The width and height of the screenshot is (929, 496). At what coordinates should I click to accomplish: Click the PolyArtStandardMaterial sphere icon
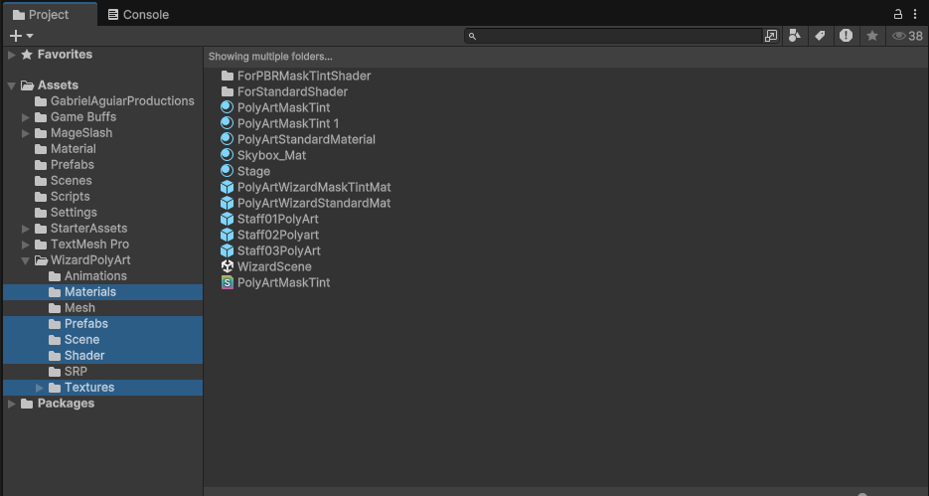[227, 139]
